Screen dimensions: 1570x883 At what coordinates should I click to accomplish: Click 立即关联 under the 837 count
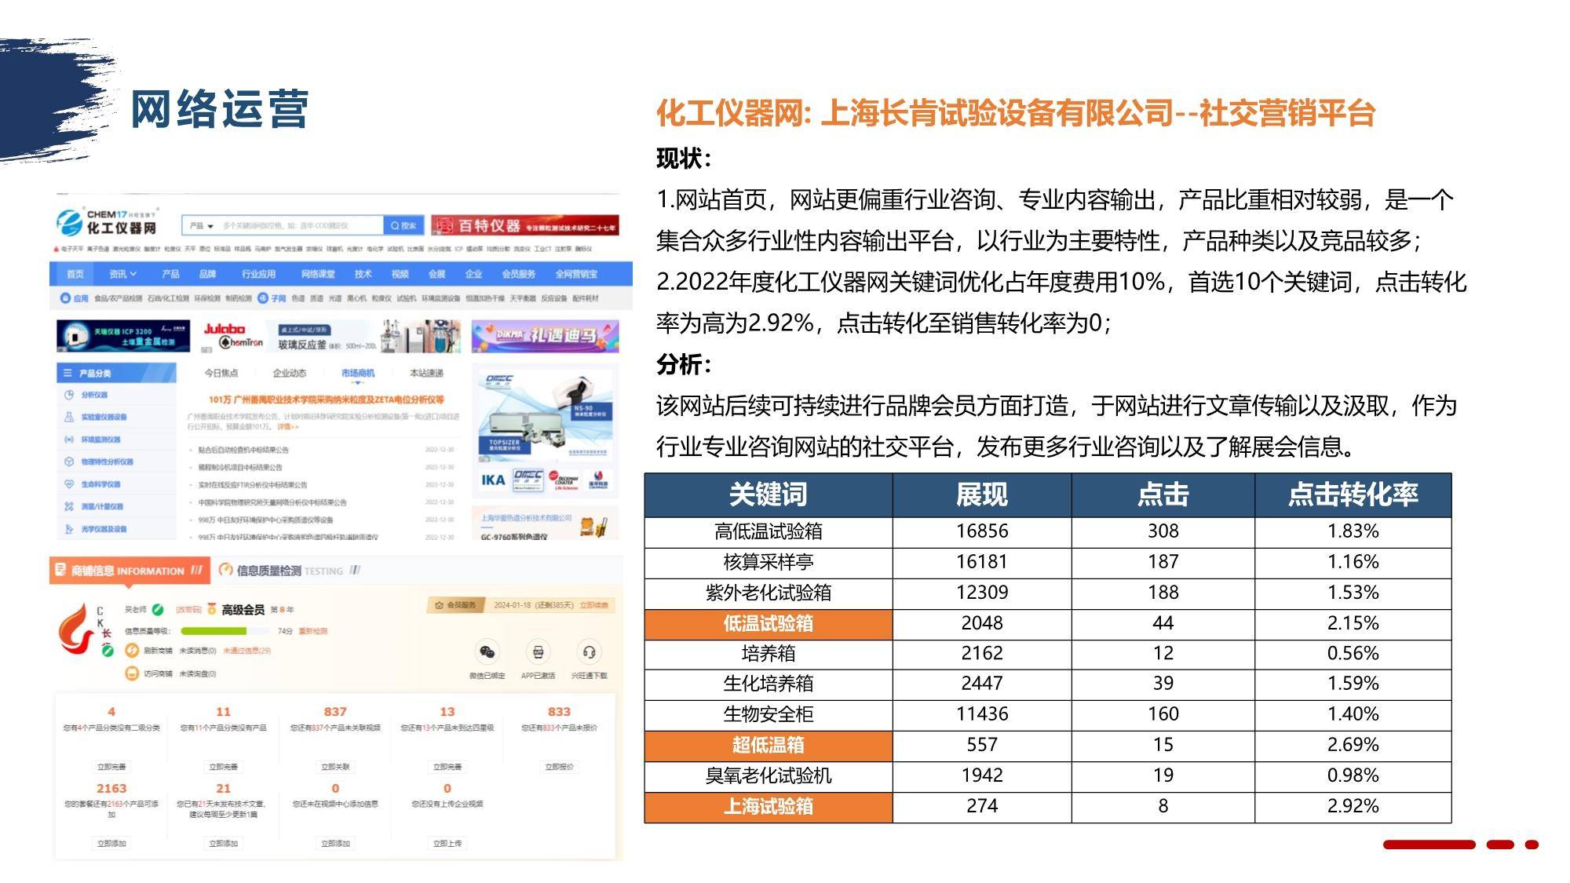pos(335,767)
